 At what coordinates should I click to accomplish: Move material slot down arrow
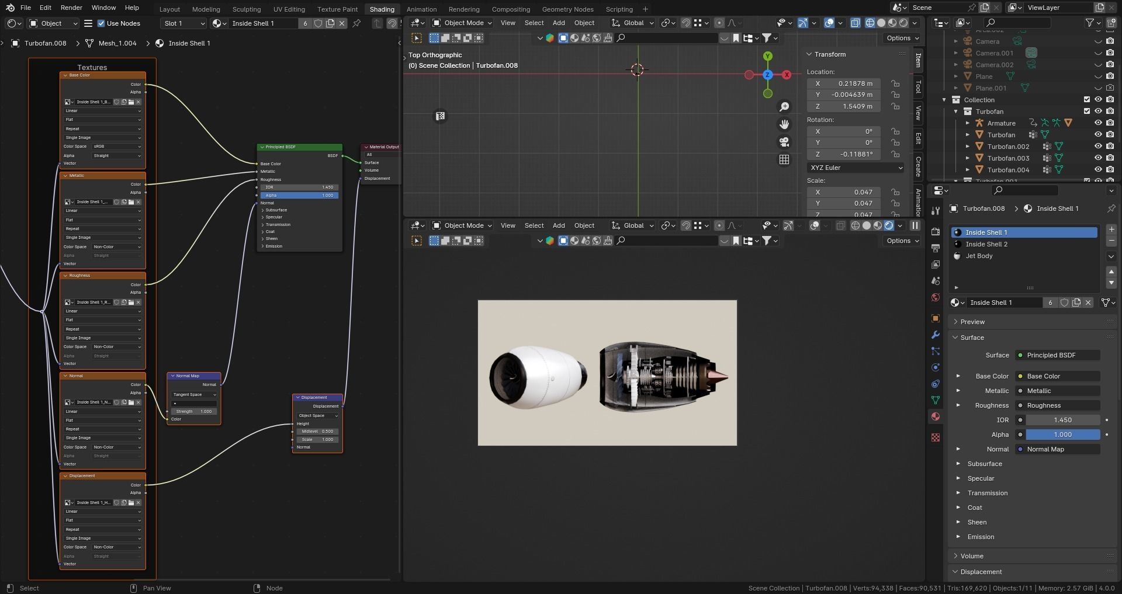pyautogui.click(x=1111, y=283)
